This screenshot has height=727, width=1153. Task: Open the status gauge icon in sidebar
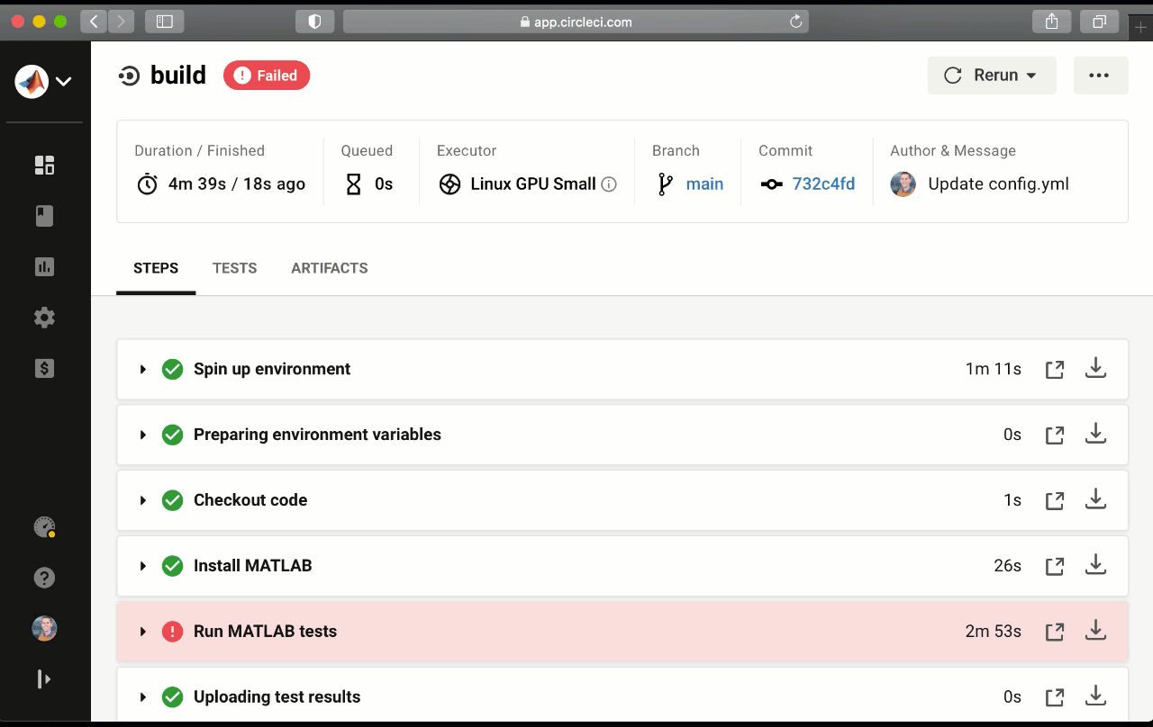point(44,527)
